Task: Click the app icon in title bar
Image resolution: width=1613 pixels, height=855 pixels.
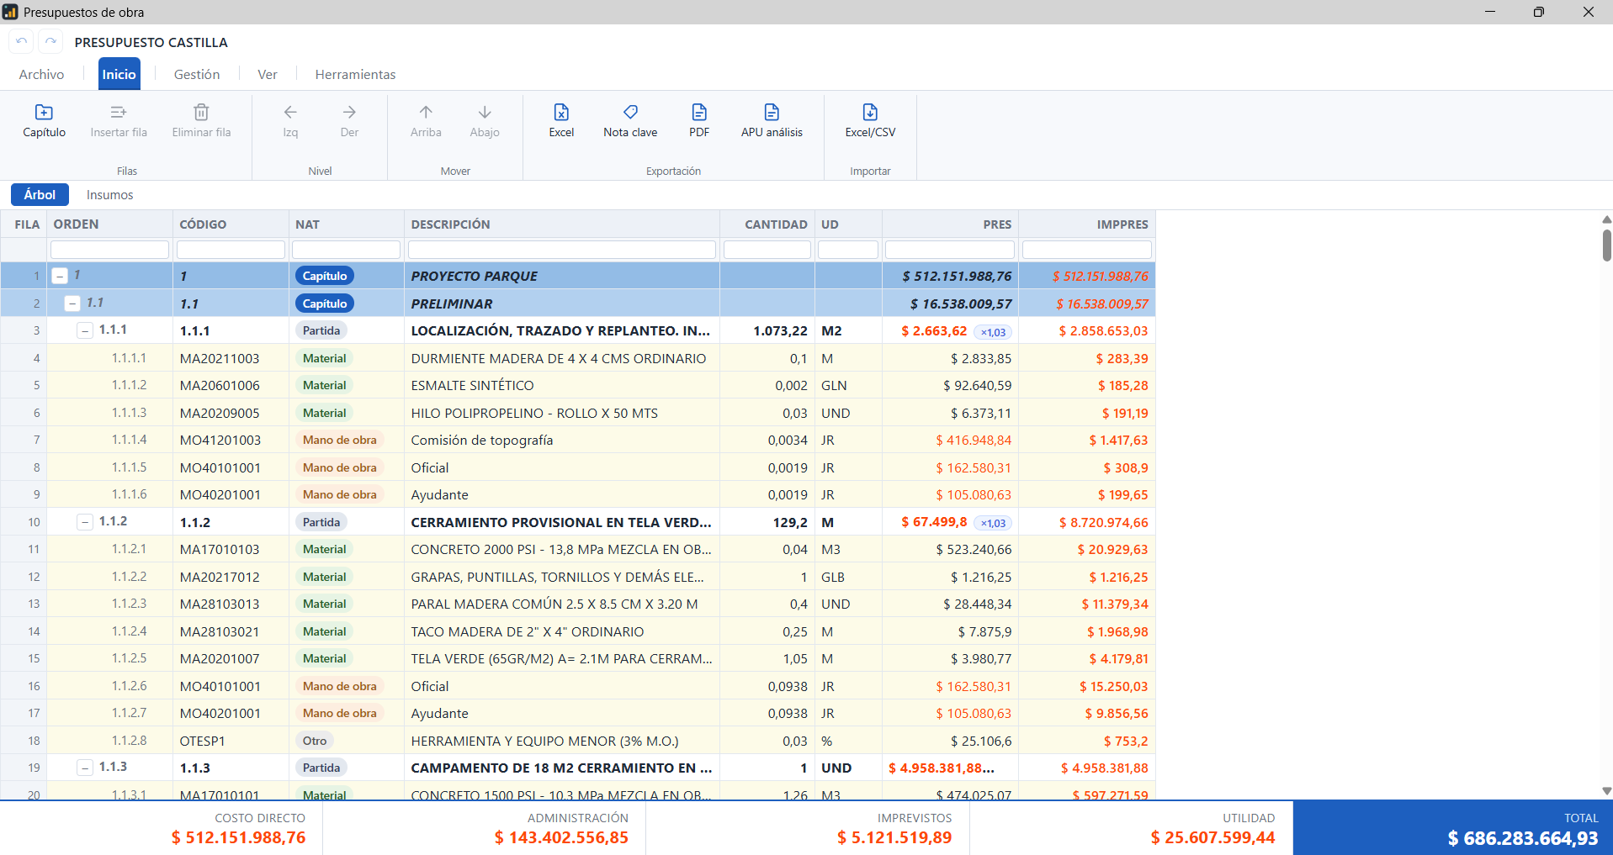Action: (10, 12)
